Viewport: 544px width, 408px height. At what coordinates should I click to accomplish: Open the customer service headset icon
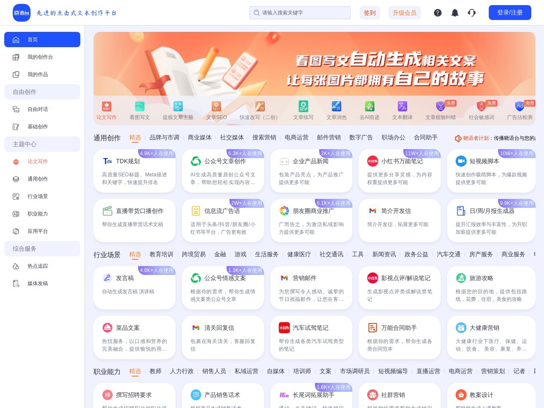[472, 13]
